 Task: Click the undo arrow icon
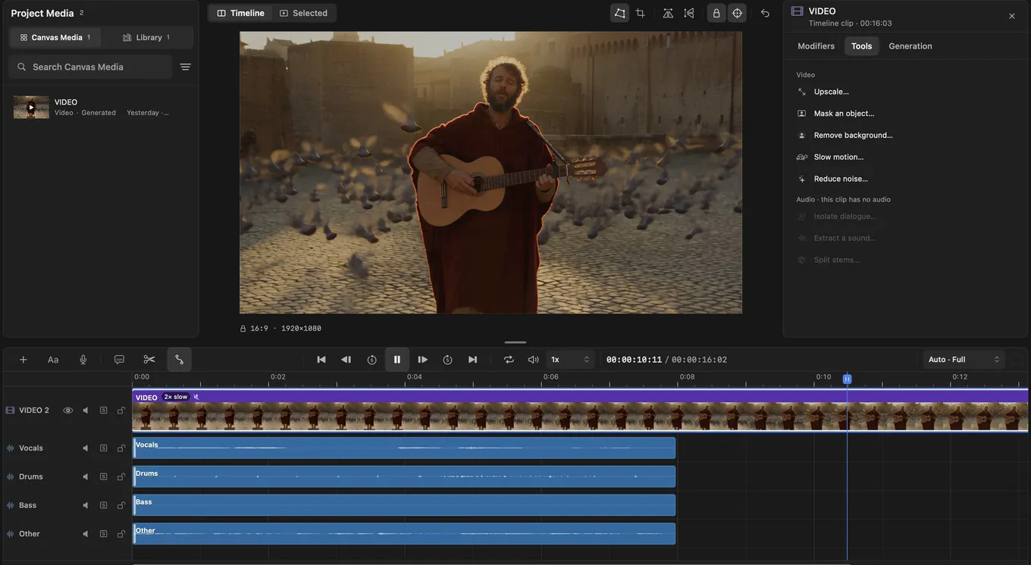coord(765,13)
